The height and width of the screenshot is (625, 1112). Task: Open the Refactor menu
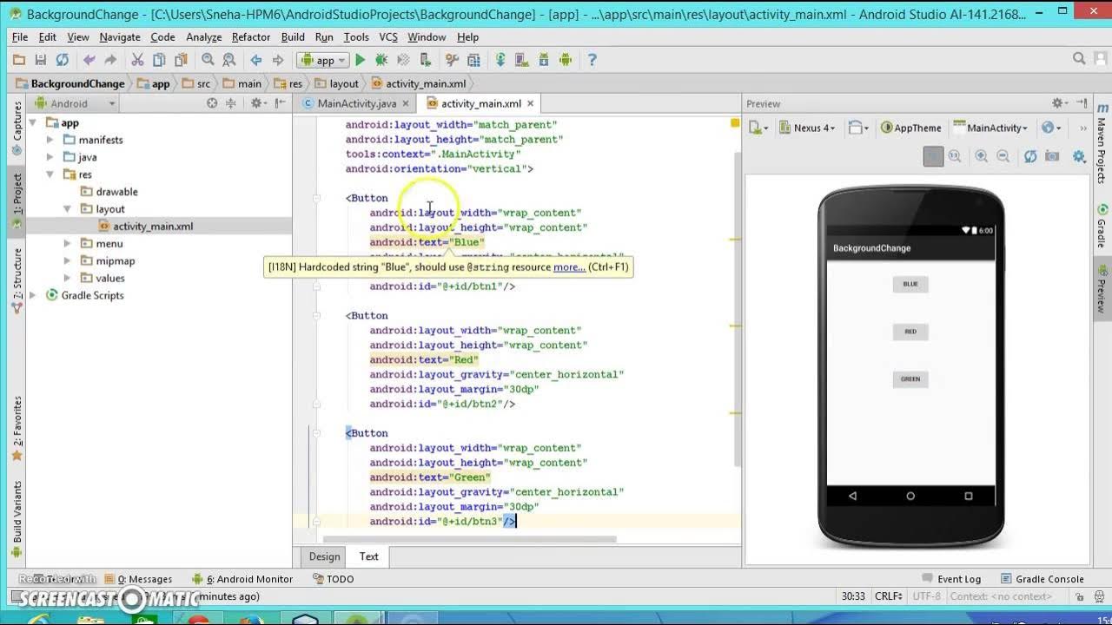[251, 37]
